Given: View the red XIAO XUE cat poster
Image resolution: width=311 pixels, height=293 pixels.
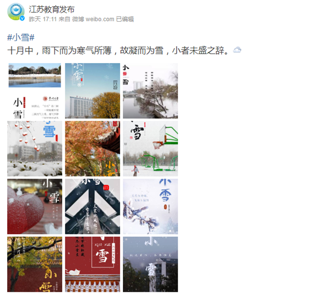Looking at the screenshot, I should click(x=92, y=265).
